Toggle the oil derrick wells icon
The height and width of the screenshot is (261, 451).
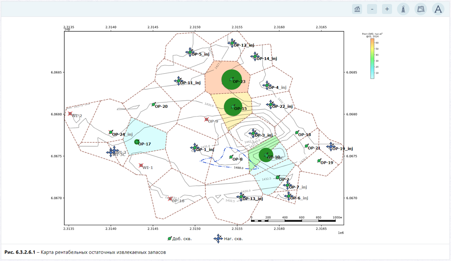[x=403, y=9]
